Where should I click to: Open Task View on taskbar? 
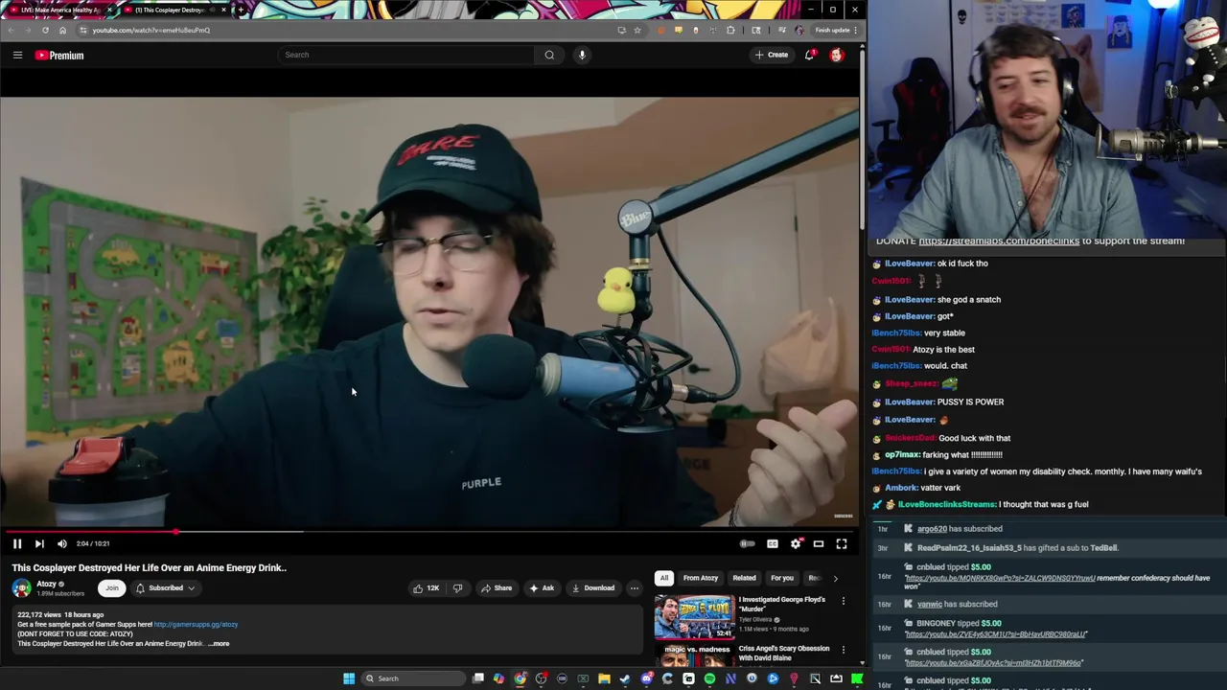[478, 678]
